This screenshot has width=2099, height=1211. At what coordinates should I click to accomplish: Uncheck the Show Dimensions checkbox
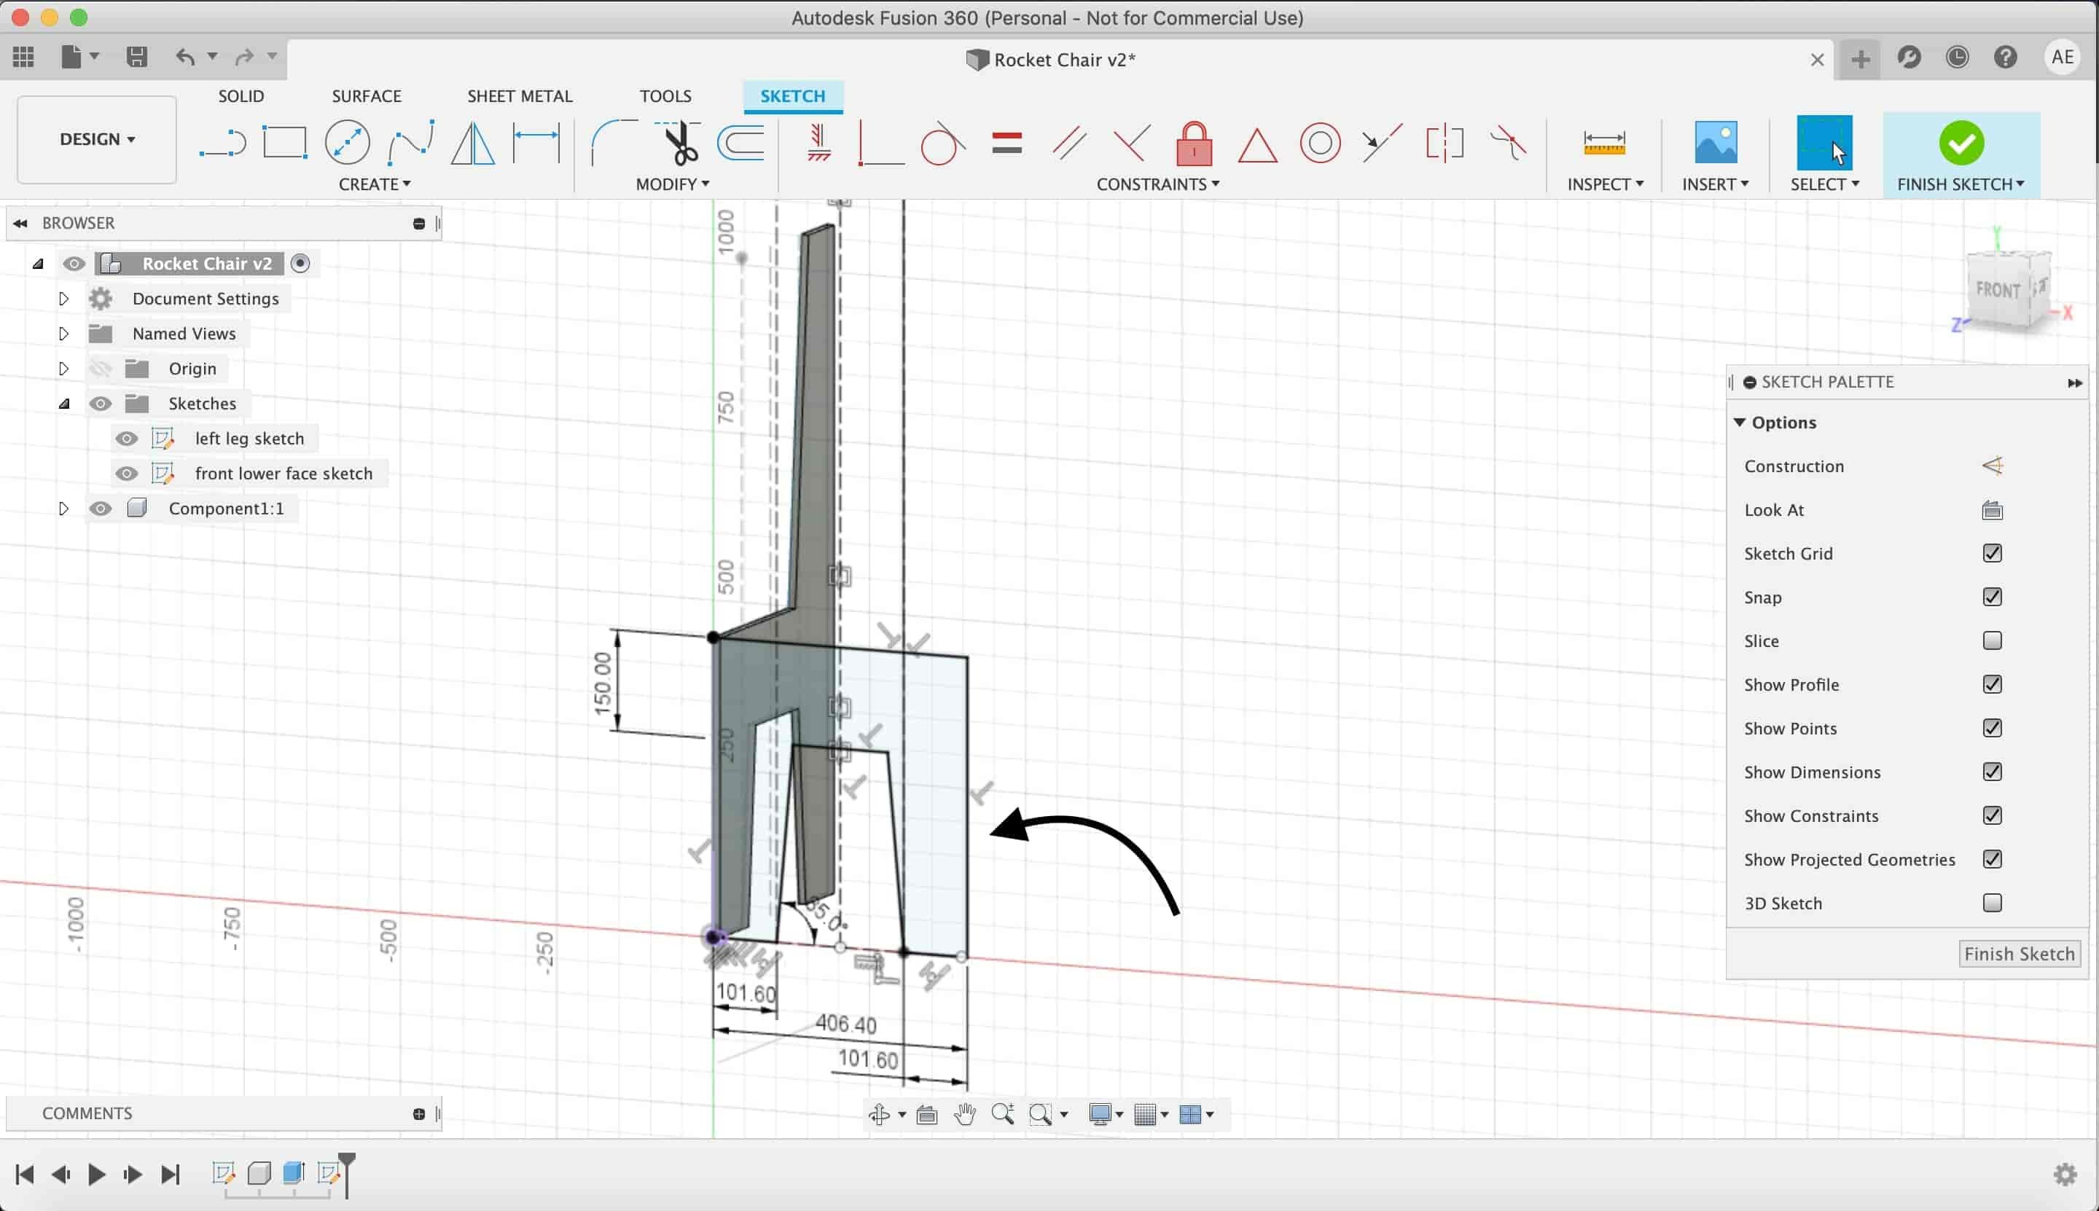tap(1992, 772)
